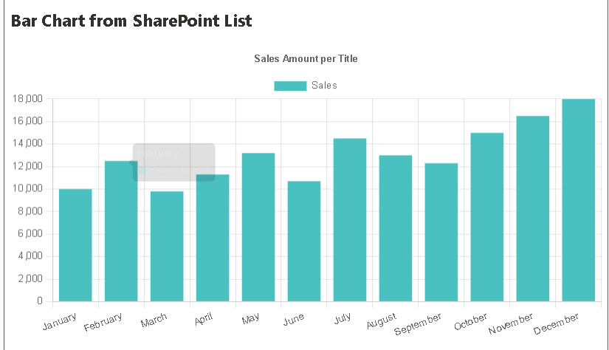609x350 pixels.
Task: Click the January sales bar
Action: 75,245
